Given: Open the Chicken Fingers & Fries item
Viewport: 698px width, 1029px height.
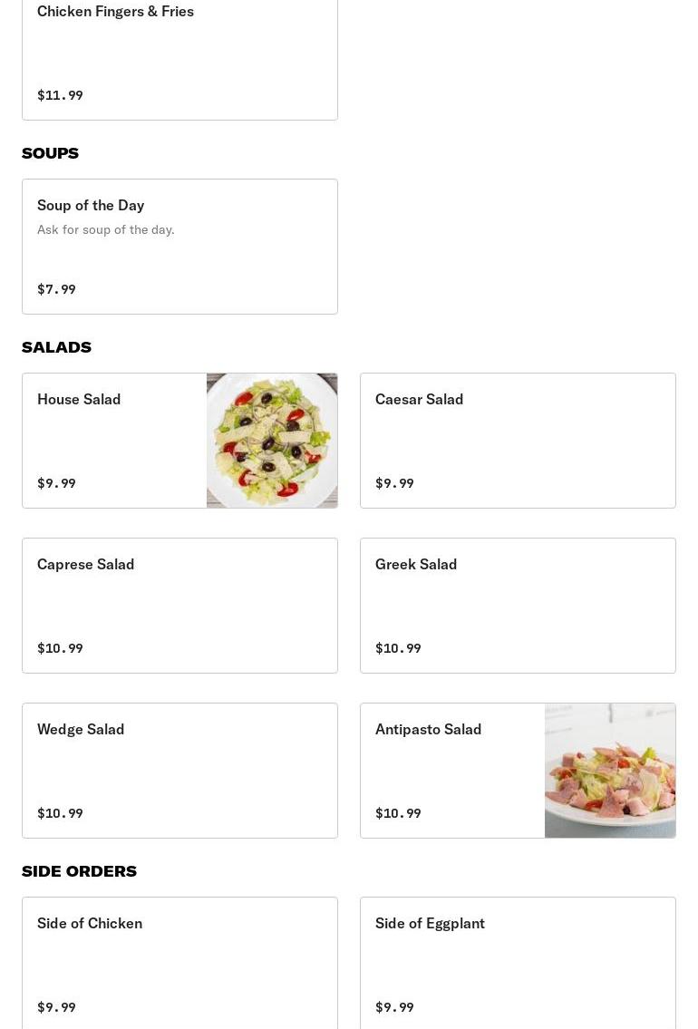Looking at the screenshot, I should [115, 12].
